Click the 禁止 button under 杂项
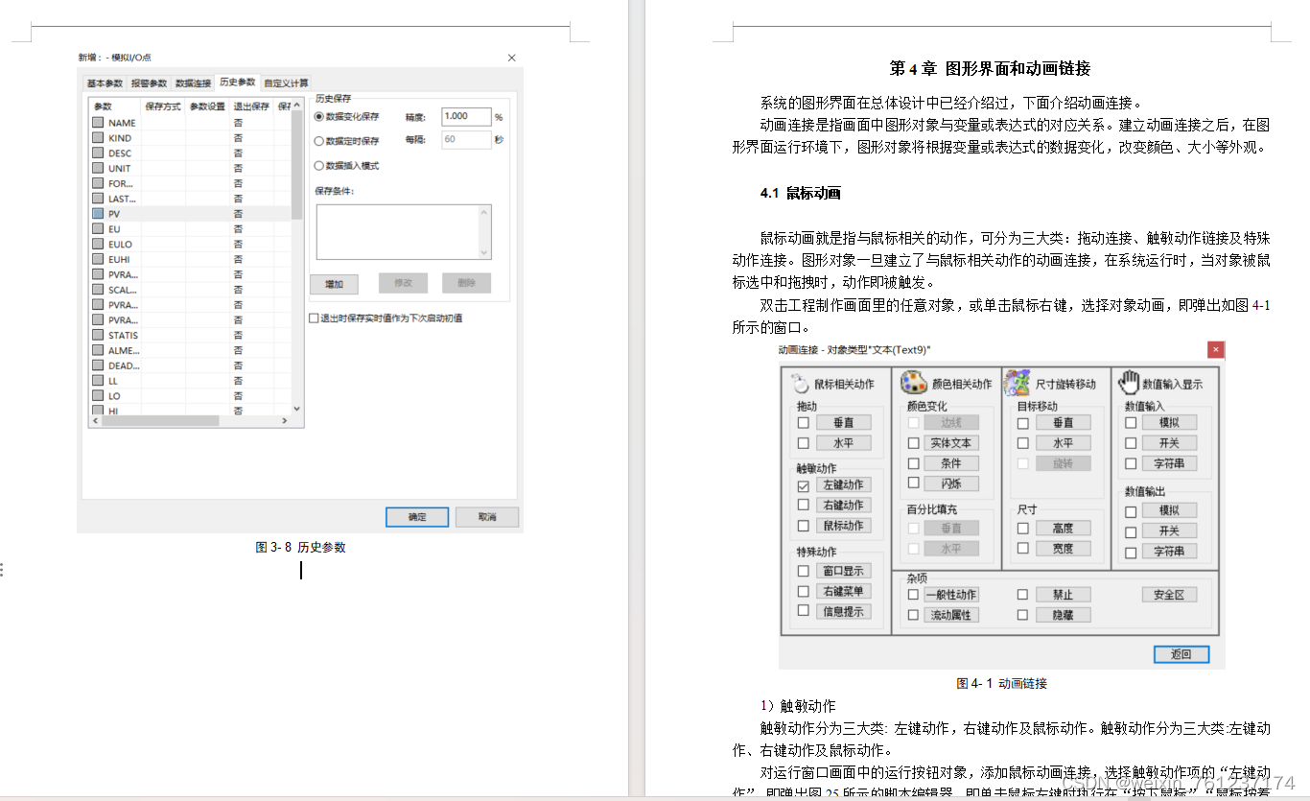Viewport: 1310px width, 801px height. 1063,595
